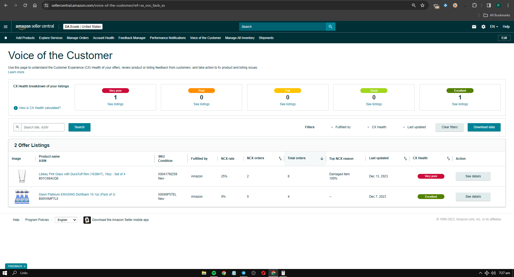
Task: Sort the table by CX Health
Action: (448, 158)
